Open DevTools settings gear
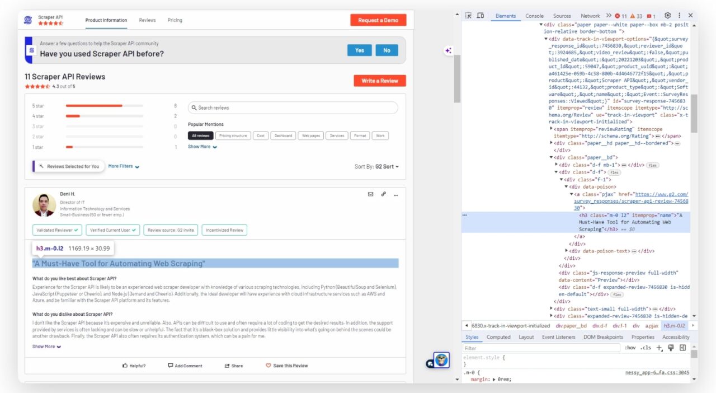Image resolution: width=716 pixels, height=393 pixels. [x=667, y=16]
